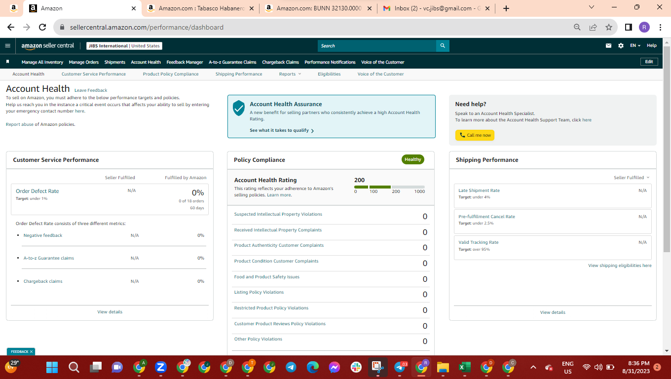
Task: Switch to the Gmail Inbox tab
Action: click(x=436, y=8)
